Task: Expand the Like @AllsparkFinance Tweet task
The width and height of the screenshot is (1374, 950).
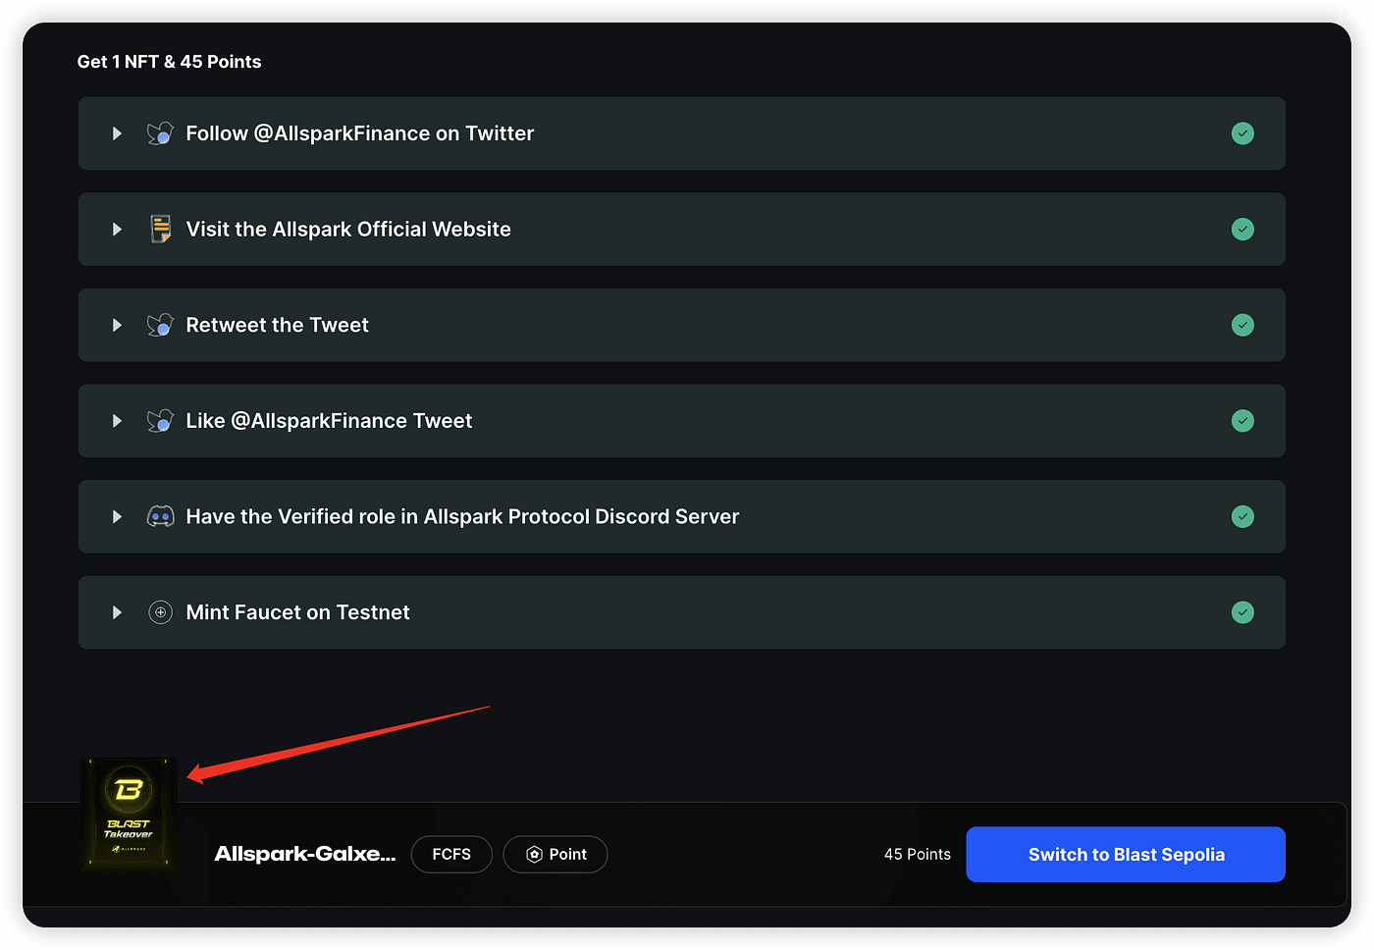Action: pos(117,421)
